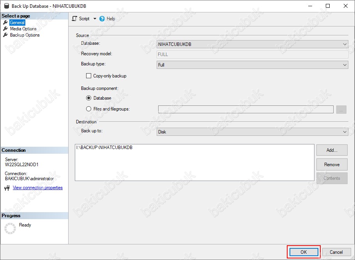Click the Contents button
The width and height of the screenshot is (355, 260).
point(332,178)
